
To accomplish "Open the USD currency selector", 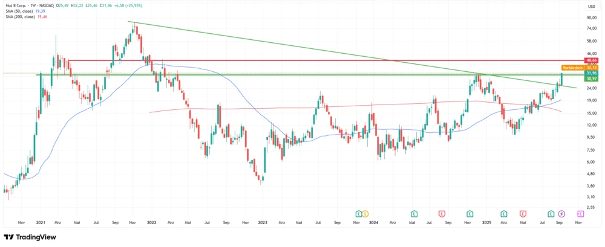I will [x=591, y=6].
